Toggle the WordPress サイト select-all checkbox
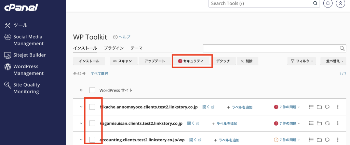Viewport: 350px width, 145px height. (x=92, y=90)
